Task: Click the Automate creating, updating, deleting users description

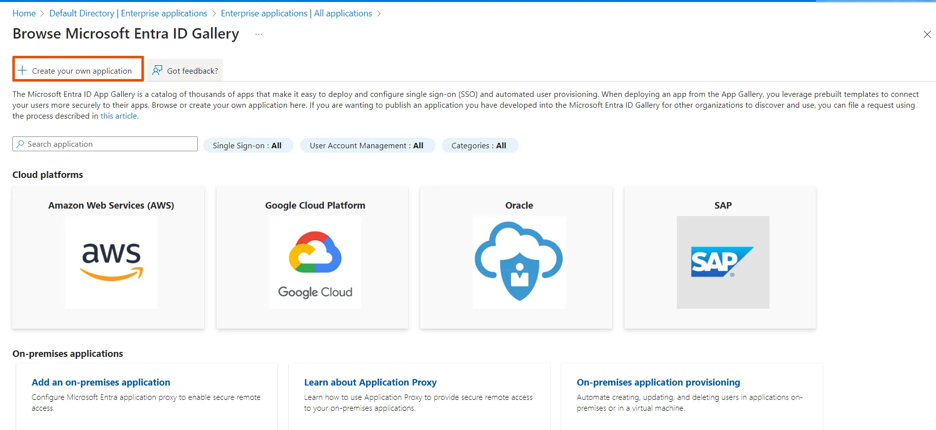Action: point(690,402)
